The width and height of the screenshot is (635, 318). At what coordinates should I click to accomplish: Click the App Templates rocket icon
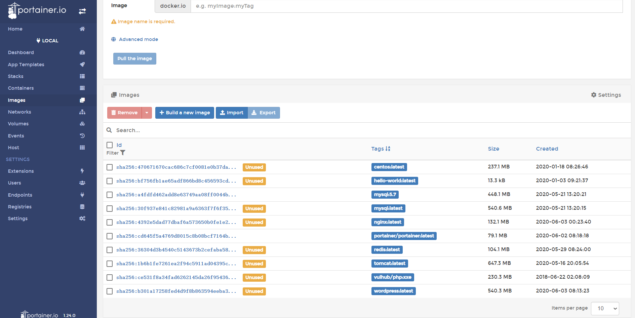point(82,64)
